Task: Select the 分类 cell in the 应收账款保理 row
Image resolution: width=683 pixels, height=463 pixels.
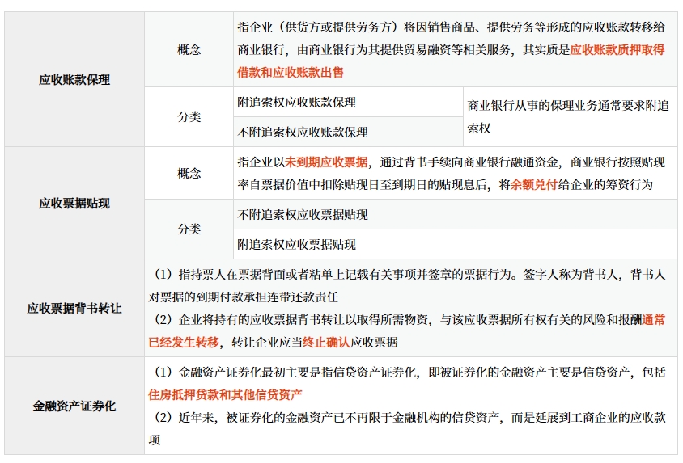Action: [x=189, y=116]
